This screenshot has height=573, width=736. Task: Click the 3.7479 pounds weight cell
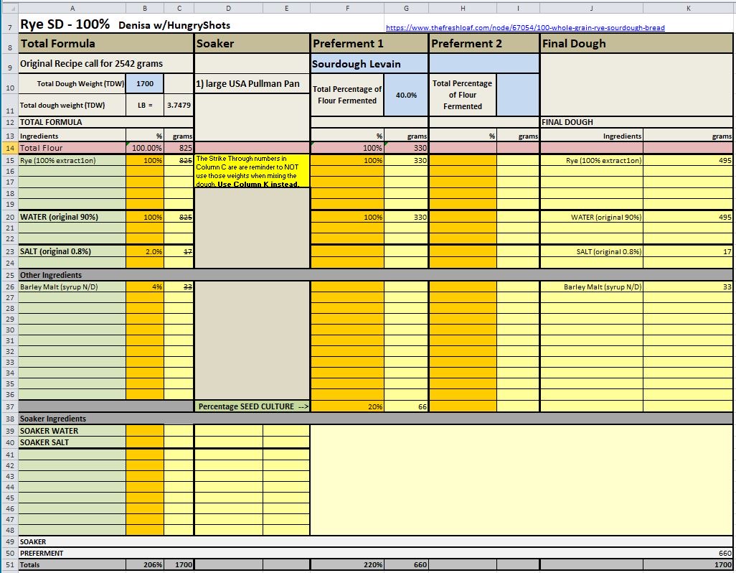pos(179,105)
